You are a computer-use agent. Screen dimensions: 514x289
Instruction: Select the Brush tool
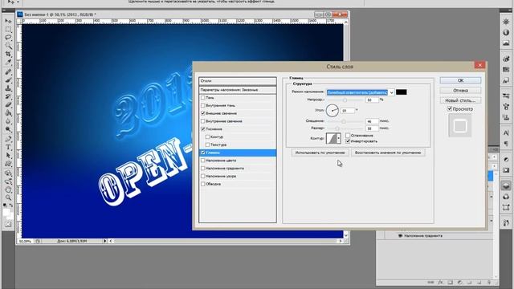(x=8, y=80)
